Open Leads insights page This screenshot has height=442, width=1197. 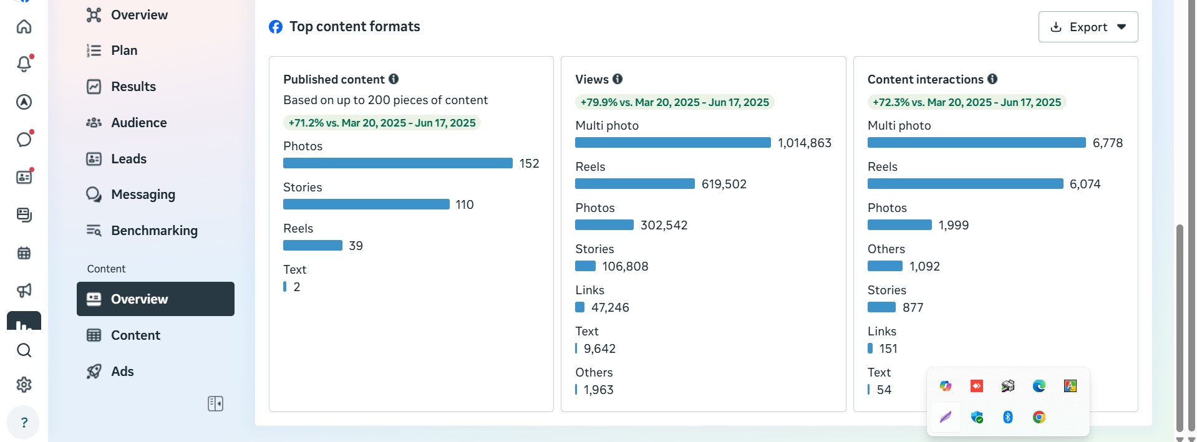tap(128, 159)
